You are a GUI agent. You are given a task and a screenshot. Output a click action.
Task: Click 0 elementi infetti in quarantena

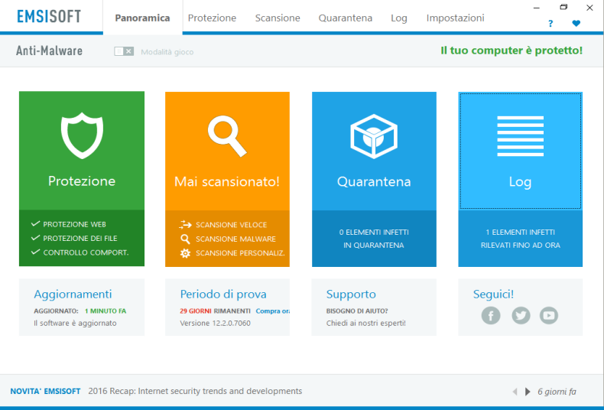point(374,239)
